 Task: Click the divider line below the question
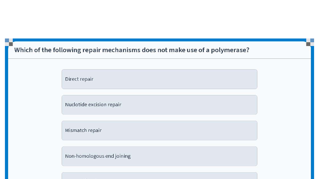(x=159, y=59)
